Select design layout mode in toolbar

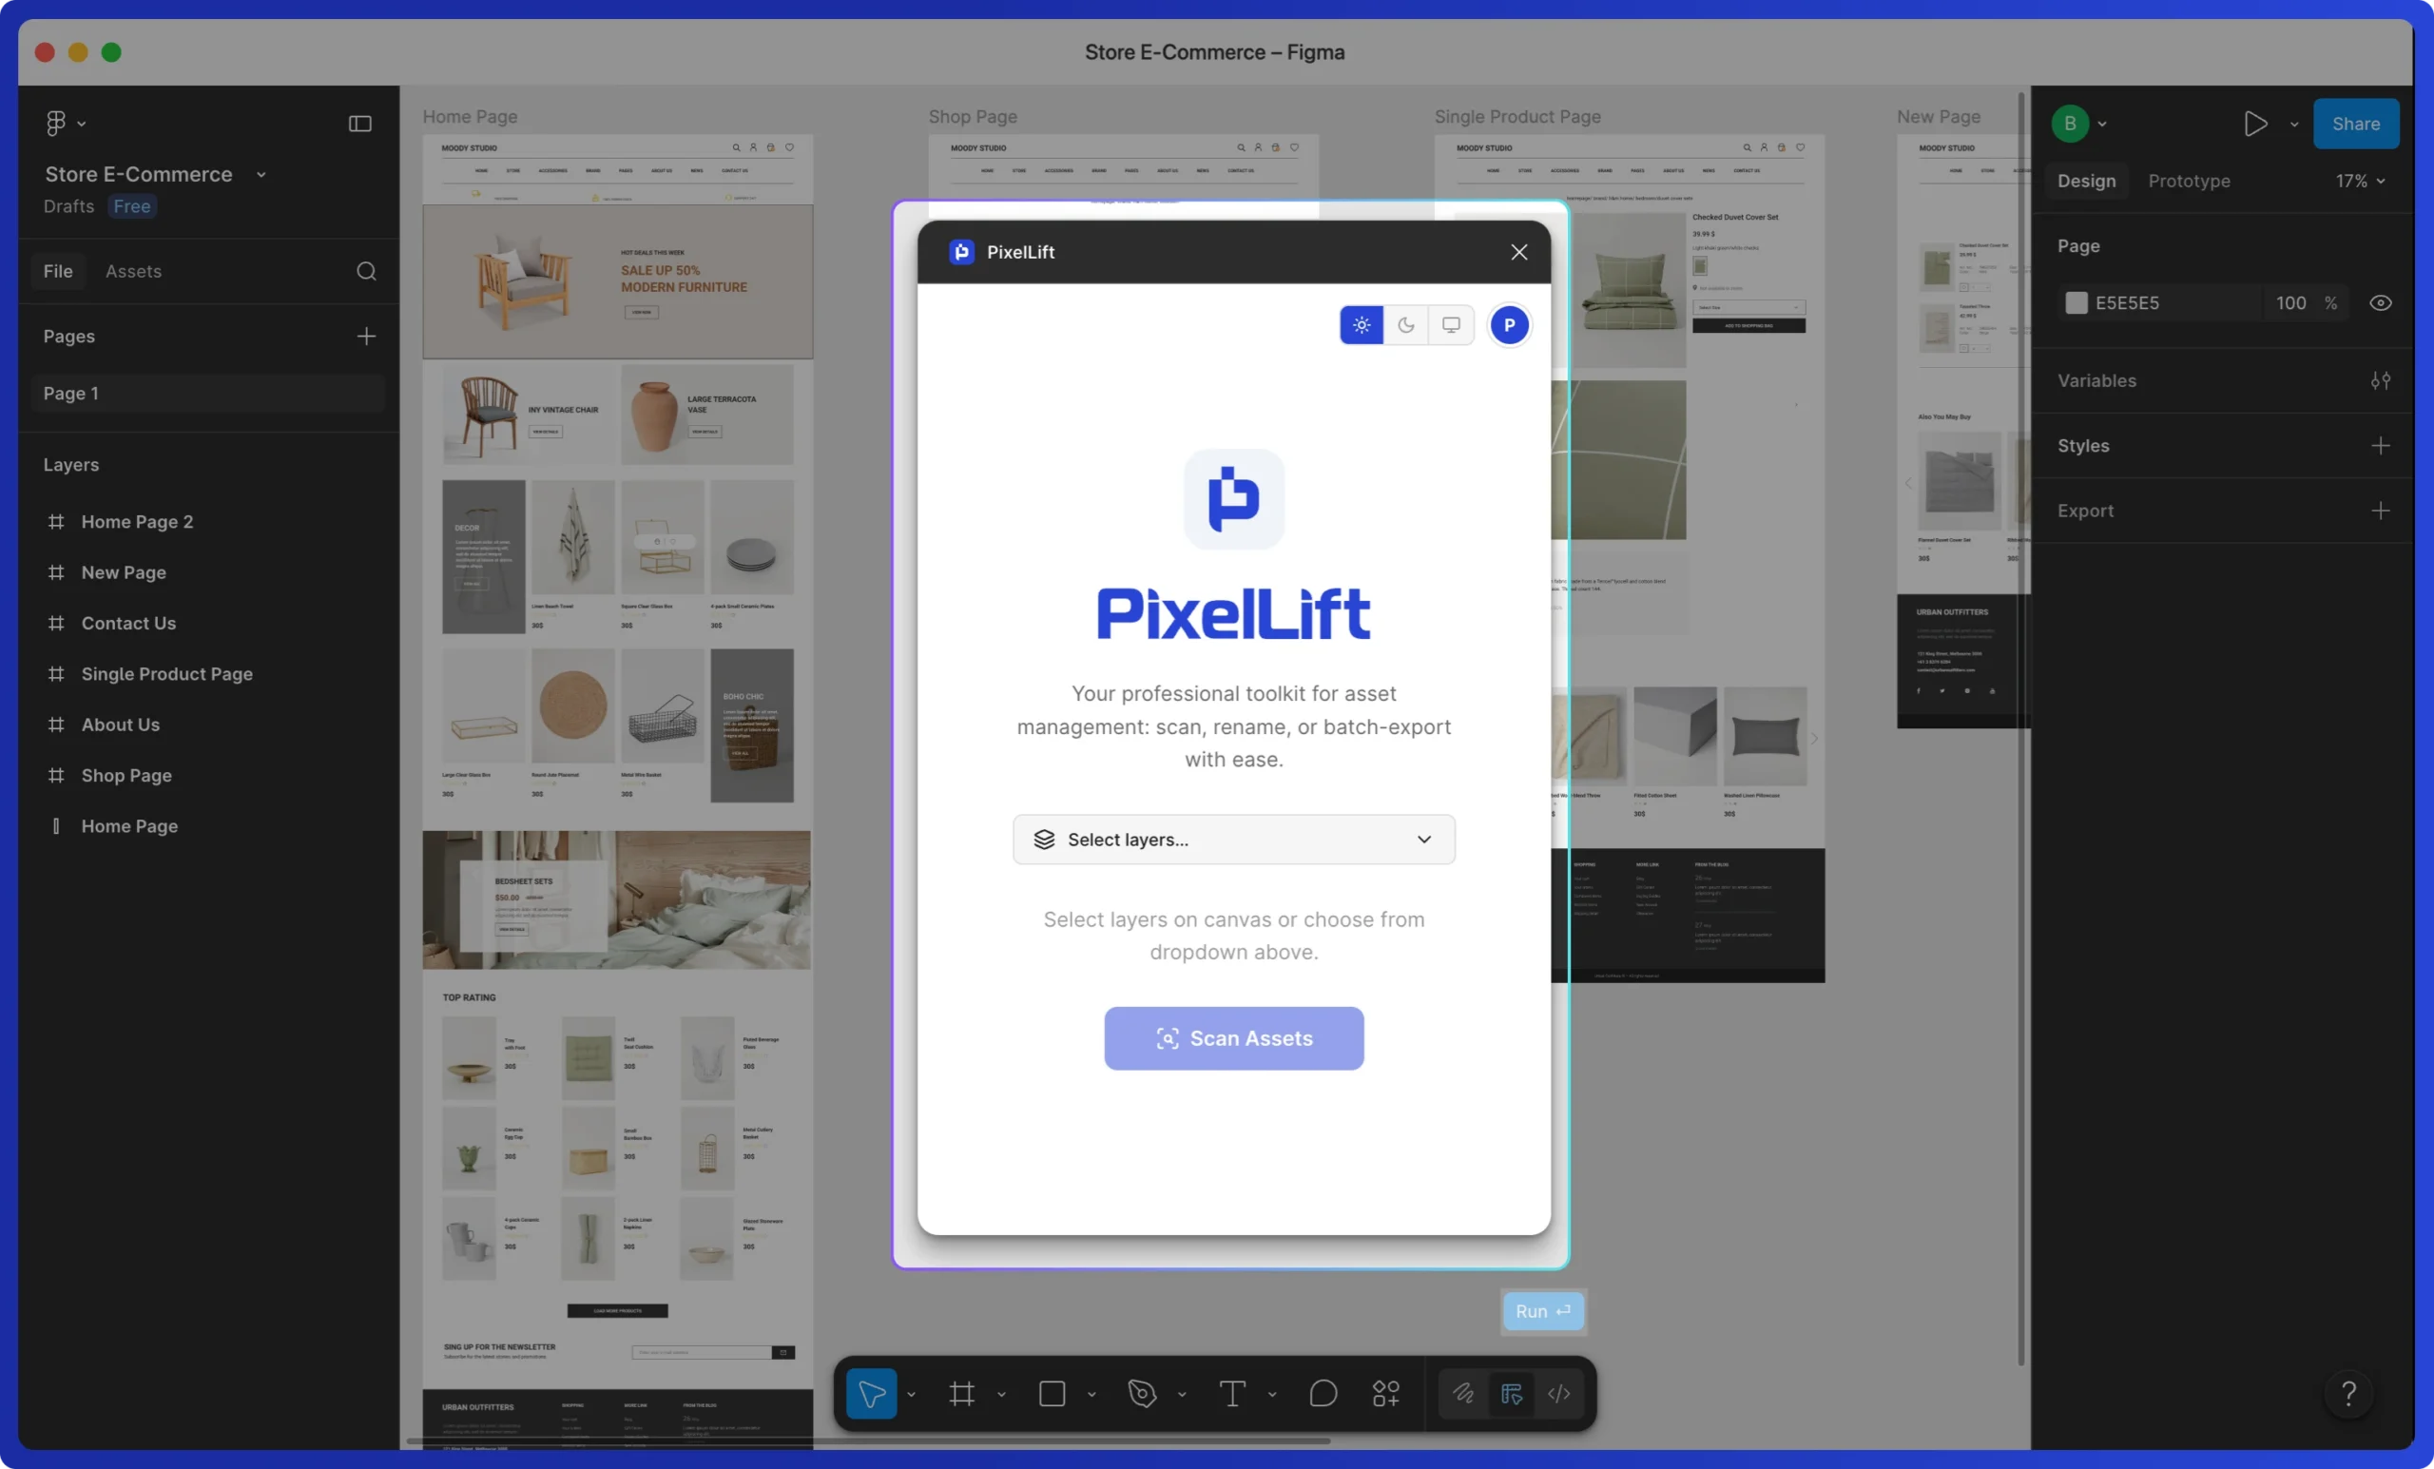1511,1393
